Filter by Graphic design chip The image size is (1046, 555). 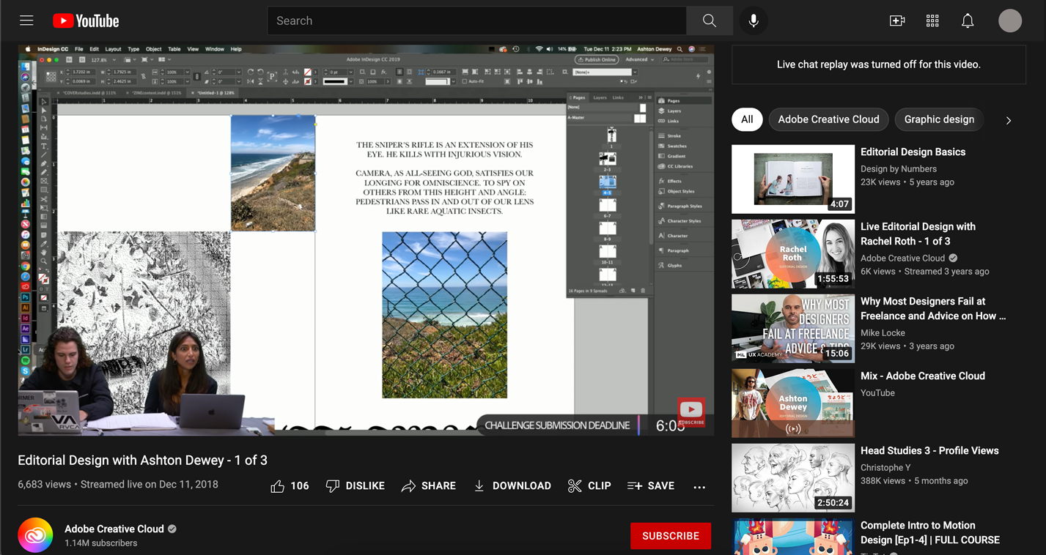pyautogui.click(x=939, y=119)
